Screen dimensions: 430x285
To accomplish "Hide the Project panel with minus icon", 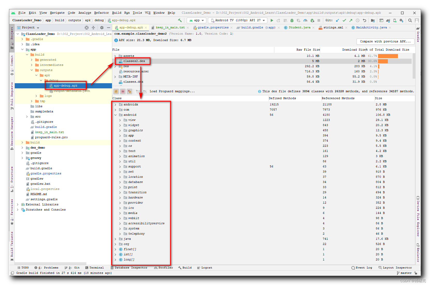I will click(x=109, y=27).
